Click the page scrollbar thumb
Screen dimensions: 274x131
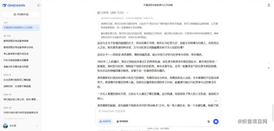tap(272, 112)
